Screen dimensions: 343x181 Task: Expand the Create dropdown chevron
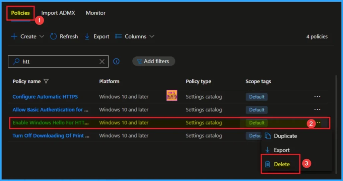click(42, 36)
